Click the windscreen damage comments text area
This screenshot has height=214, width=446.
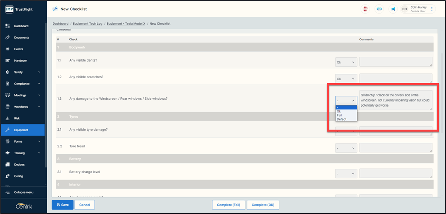pyautogui.click(x=396, y=100)
